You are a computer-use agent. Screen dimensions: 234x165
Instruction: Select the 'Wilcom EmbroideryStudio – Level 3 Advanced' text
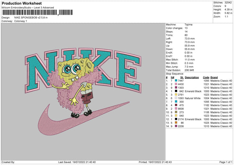[28, 8]
